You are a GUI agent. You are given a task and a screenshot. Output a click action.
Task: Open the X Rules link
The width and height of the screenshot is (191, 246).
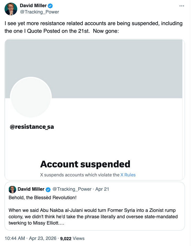click(x=128, y=175)
